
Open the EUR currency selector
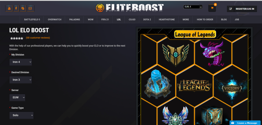pyautogui.click(x=193, y=7)
